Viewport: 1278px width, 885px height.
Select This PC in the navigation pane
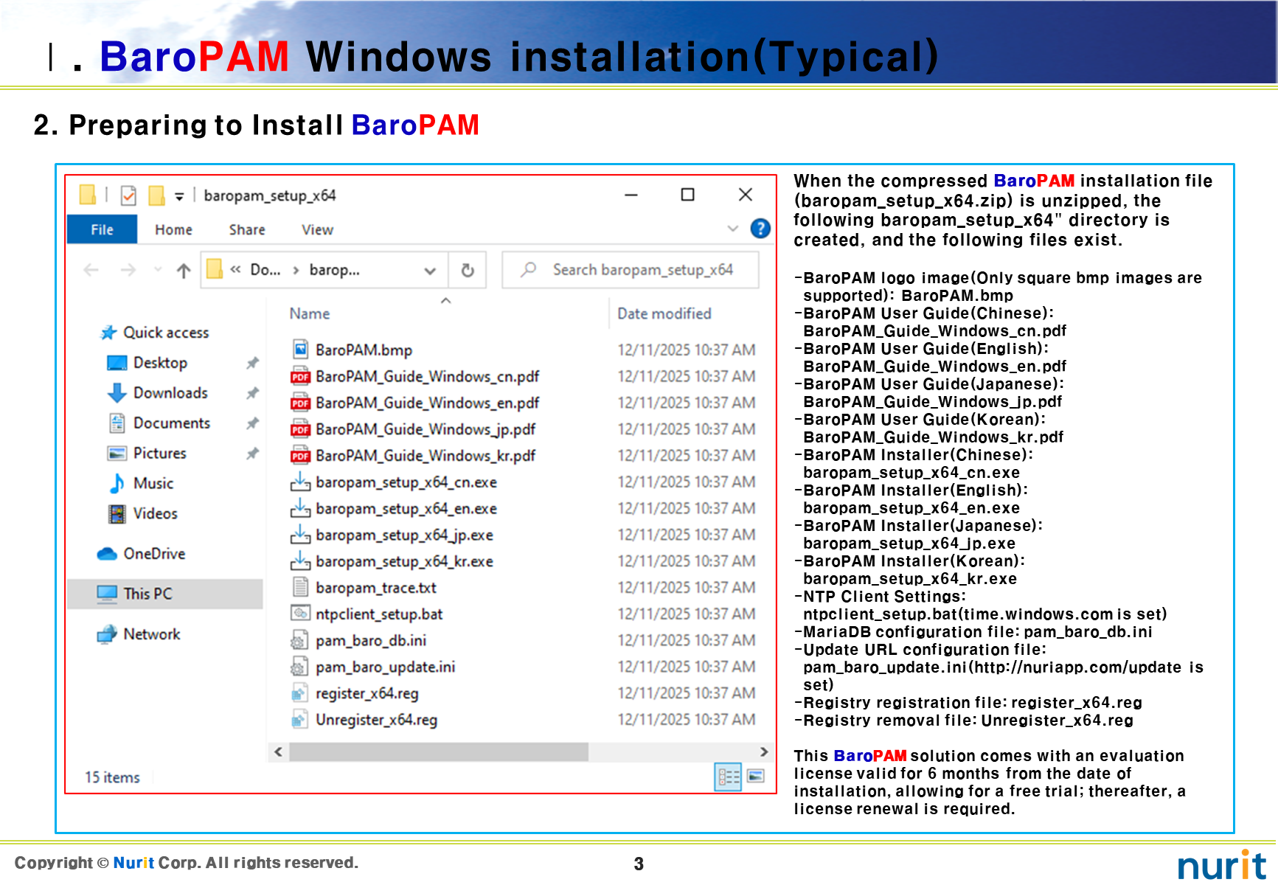(165, 594)
